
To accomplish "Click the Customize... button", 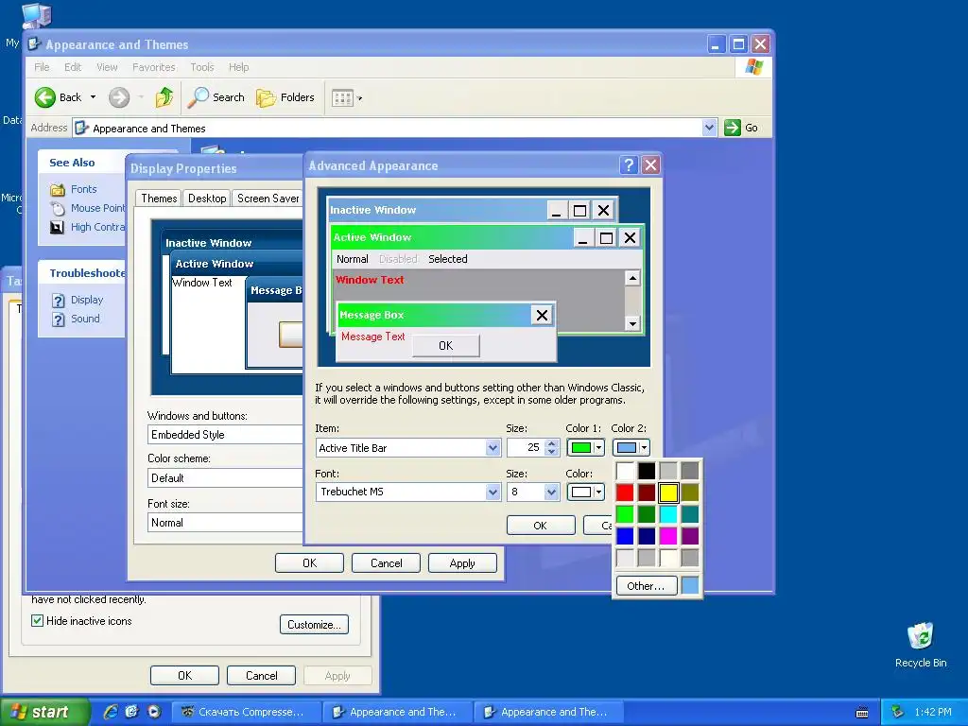I will [x=314, y=624].
